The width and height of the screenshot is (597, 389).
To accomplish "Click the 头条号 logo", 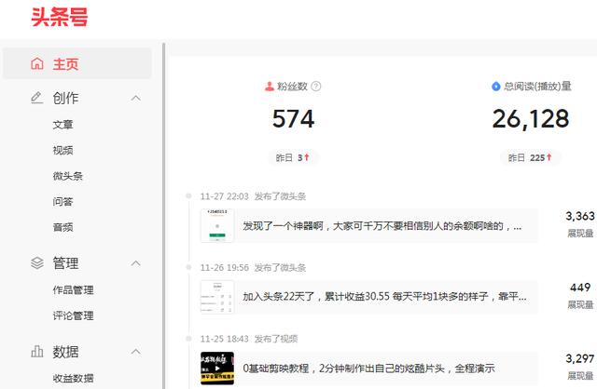I will pos(60,17).
